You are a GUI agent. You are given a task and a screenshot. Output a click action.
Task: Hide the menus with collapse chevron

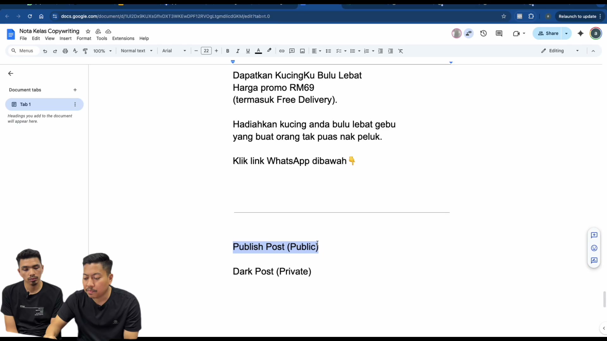coord(593,51)
